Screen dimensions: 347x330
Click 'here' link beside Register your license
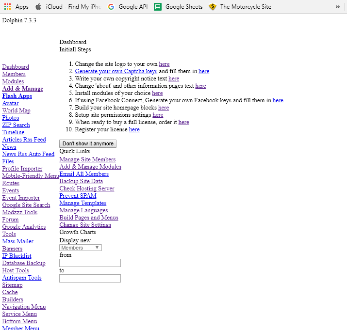click(x=134, y=129)
